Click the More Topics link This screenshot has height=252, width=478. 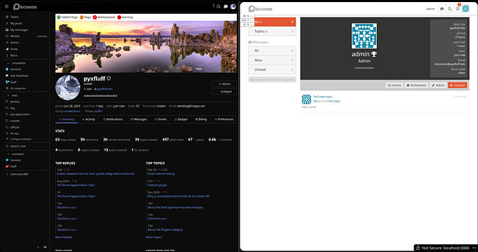click(154, 237)
